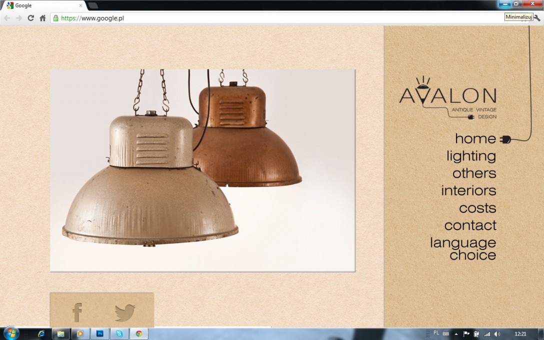The image size is (544, 340).
Task: Close the Google browser tab
Action: point(80,5)
